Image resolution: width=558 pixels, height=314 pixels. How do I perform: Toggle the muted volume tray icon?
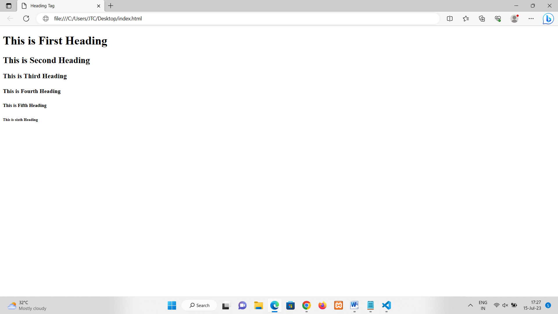tap(505, 305)
